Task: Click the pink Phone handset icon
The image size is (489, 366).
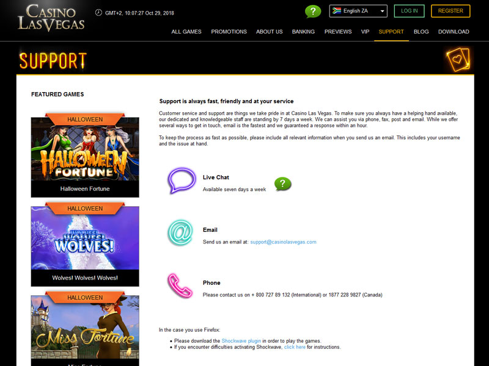Action: (x=180, y=285)
